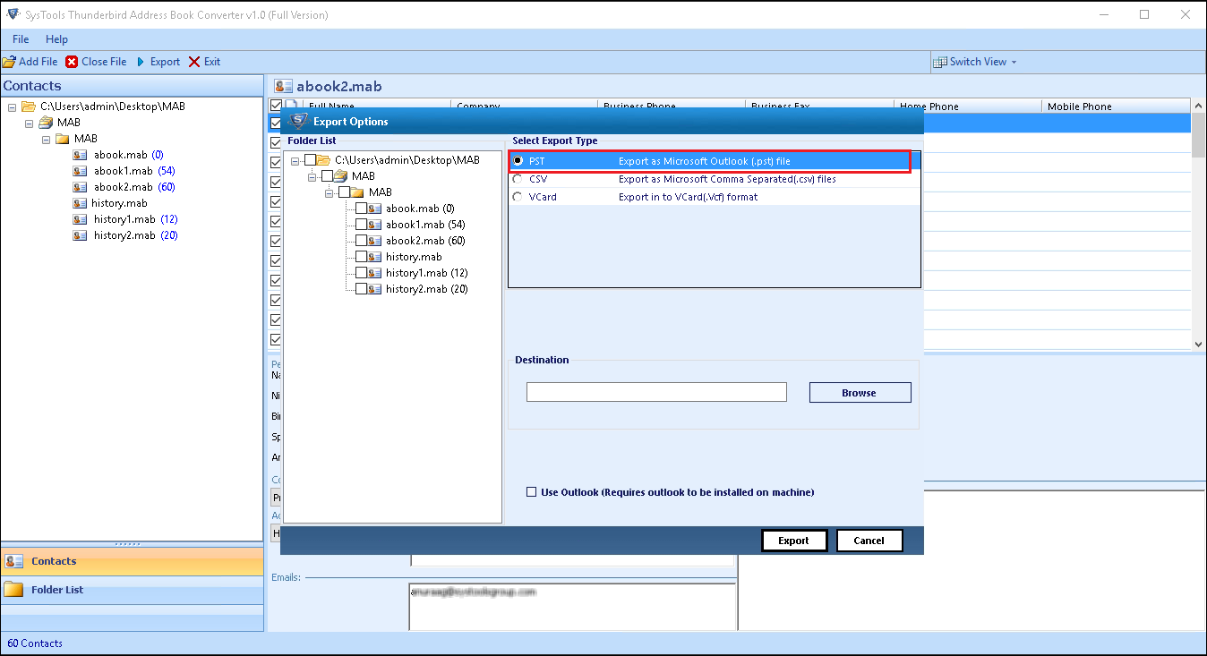The width and height of the screenshot is (1207, 656).
Task: Click "Export in to VCard(.Vcf) format" text
Action: coord(688,197)
